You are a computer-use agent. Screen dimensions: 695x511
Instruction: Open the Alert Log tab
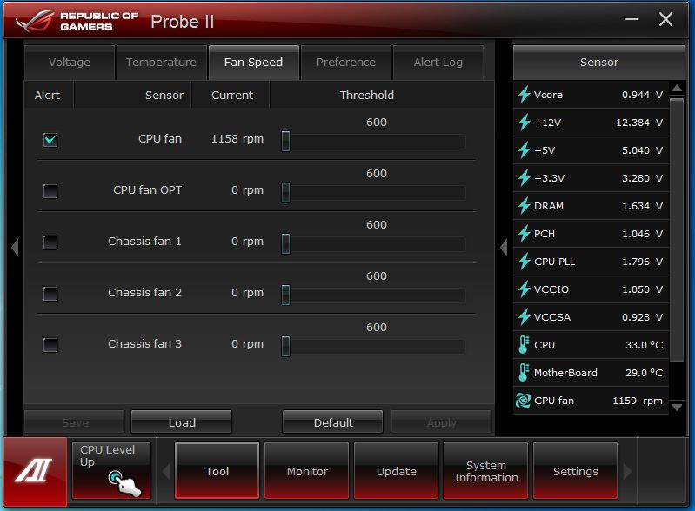point(438,63)
